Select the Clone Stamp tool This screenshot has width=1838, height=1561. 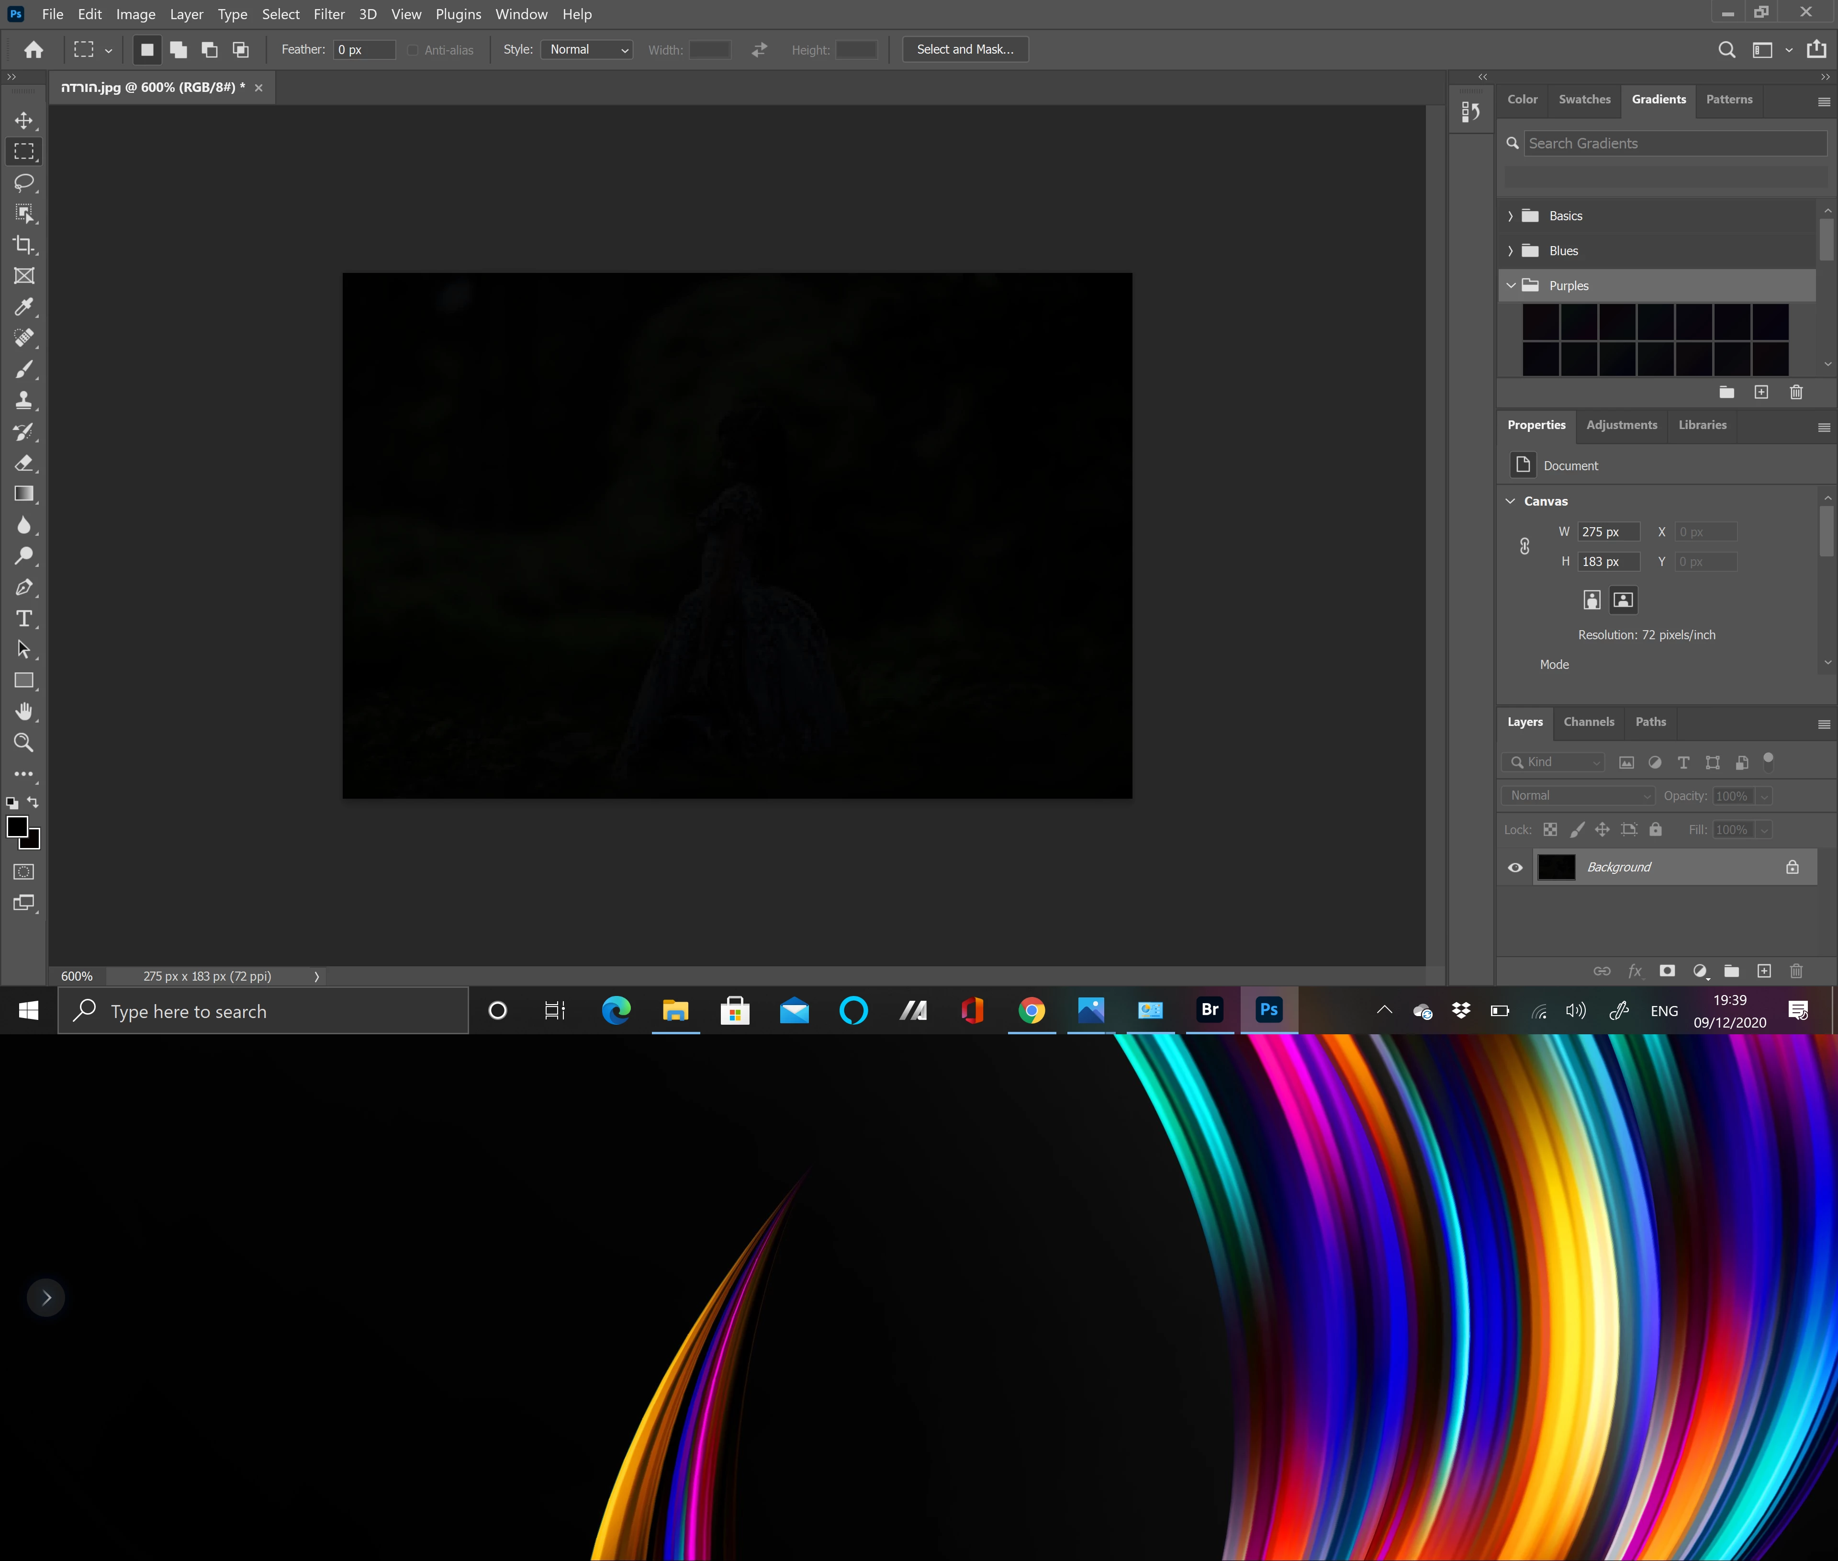tap(24, 400)
